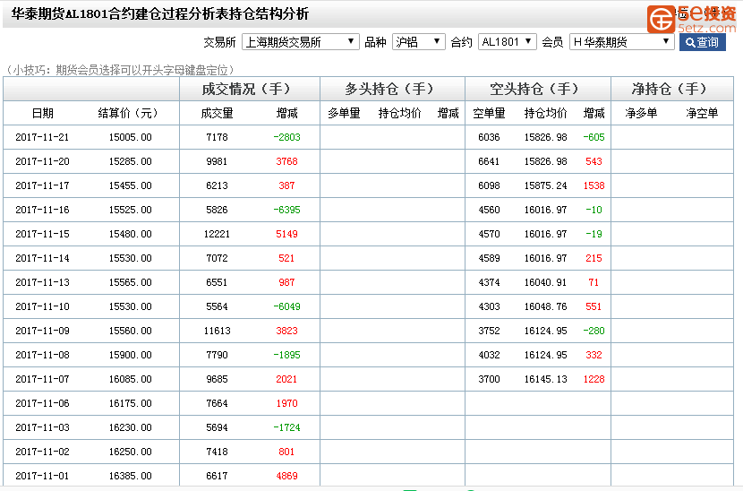Viewport: 743px width, 491px height.
Task: Click average price 15875.24
Action: click(545, 185)
